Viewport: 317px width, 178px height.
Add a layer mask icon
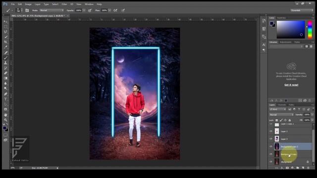coord(287,168)
